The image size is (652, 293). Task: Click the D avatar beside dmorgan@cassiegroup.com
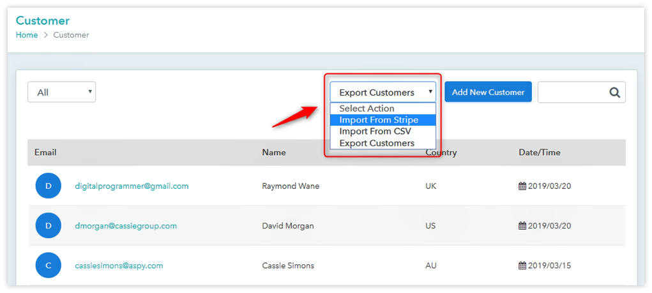click(49, 226)
